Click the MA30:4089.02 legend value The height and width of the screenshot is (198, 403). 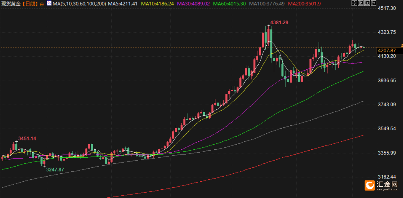click(x=193, y=4)
